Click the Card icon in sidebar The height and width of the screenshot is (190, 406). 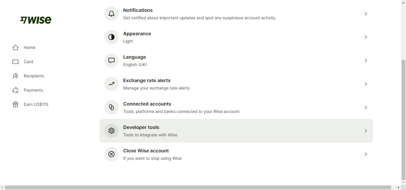coord(15,62)
